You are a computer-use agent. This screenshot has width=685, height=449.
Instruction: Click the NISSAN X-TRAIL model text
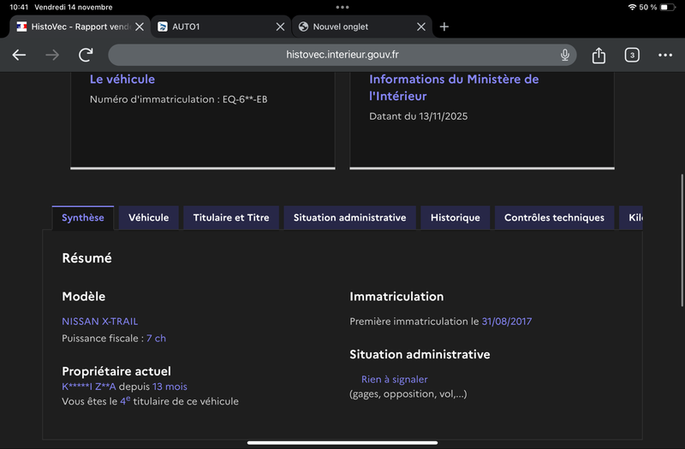100,322
